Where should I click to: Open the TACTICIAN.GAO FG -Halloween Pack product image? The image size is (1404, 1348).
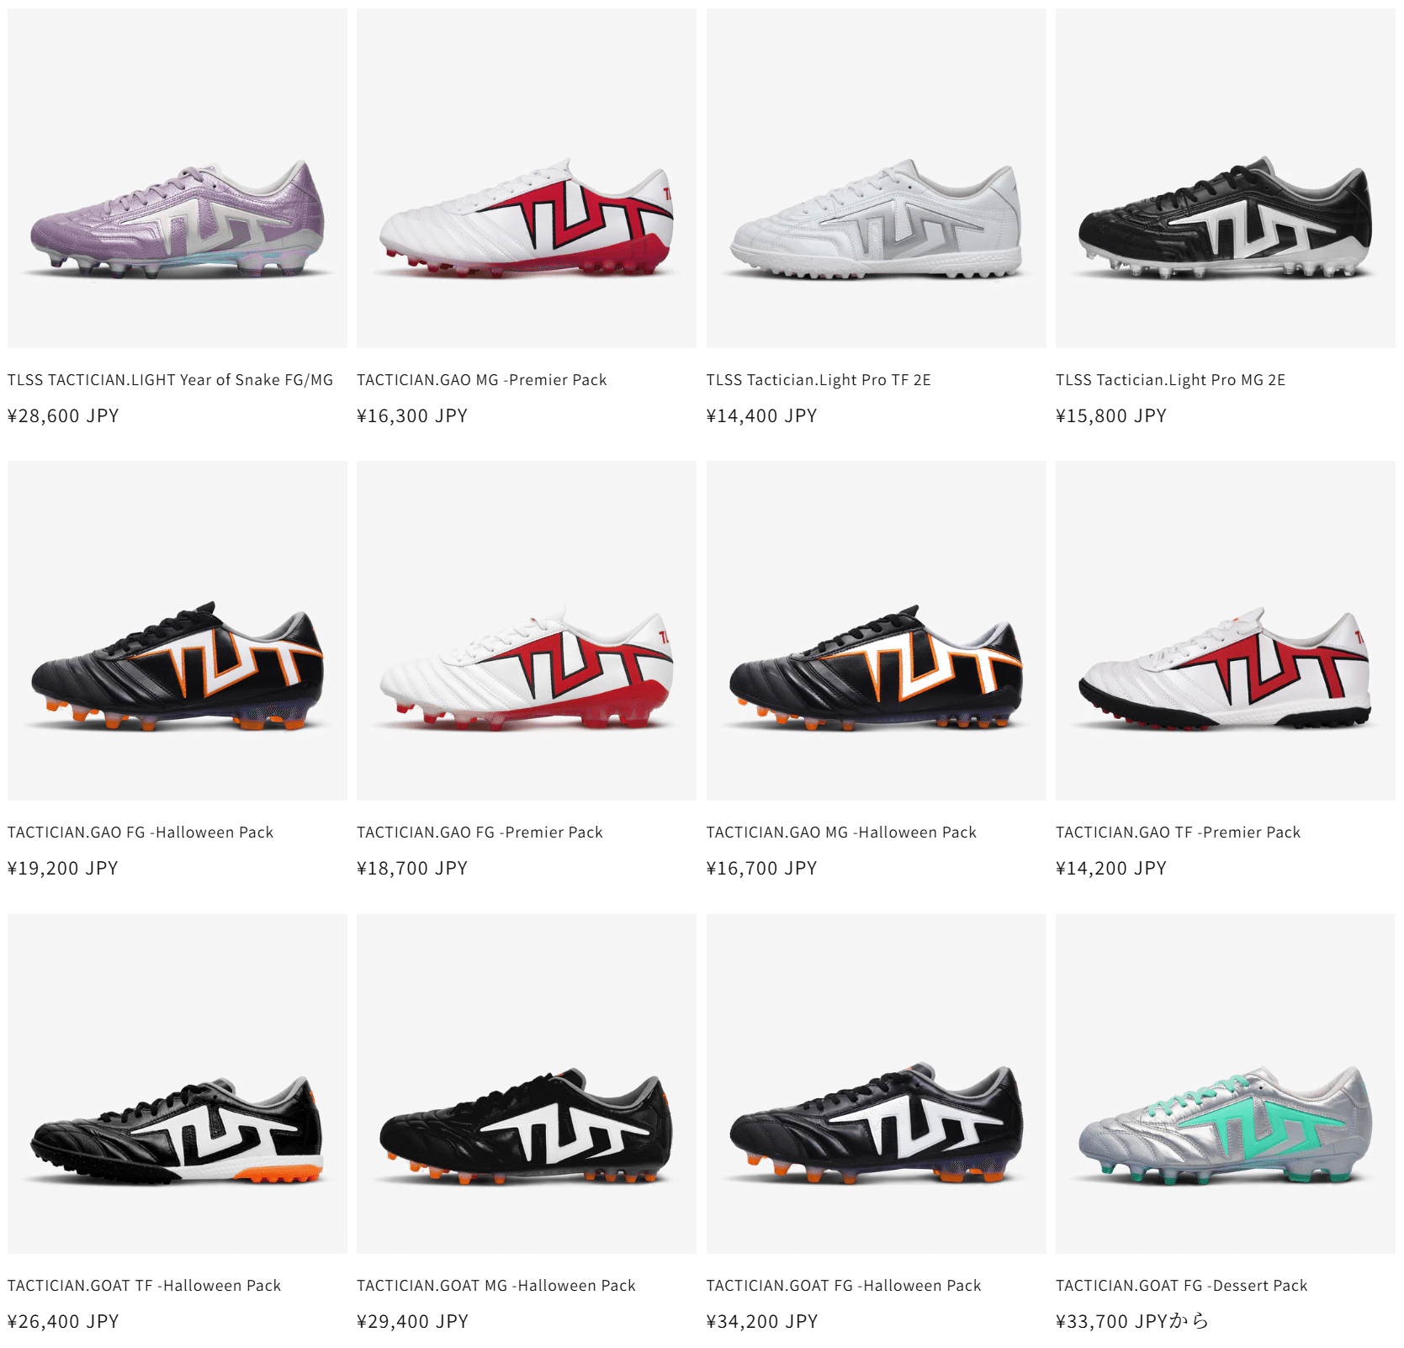[177, 631]
